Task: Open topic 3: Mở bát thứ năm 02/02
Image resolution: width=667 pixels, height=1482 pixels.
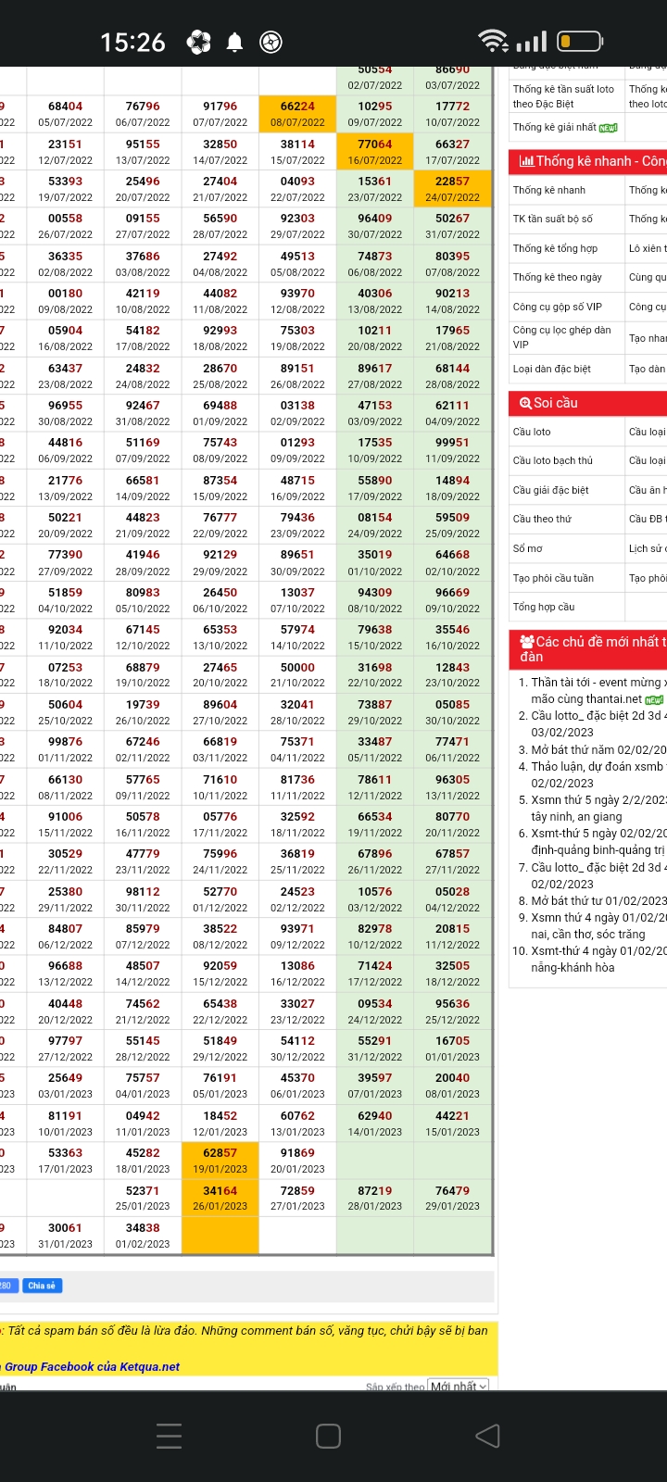Action: pos(598,749)
